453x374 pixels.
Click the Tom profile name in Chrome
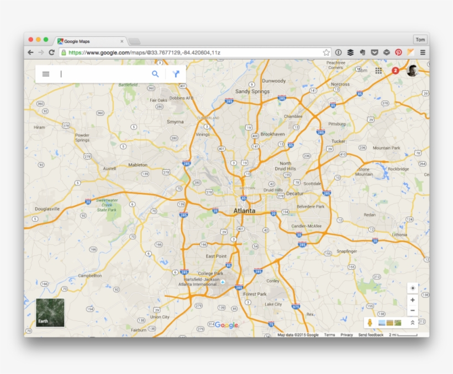[x=420, y=39]
